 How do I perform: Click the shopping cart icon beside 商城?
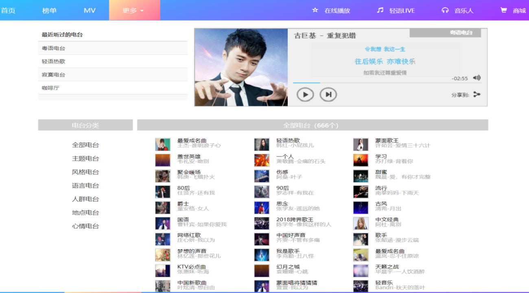click(x=504, y=10)
